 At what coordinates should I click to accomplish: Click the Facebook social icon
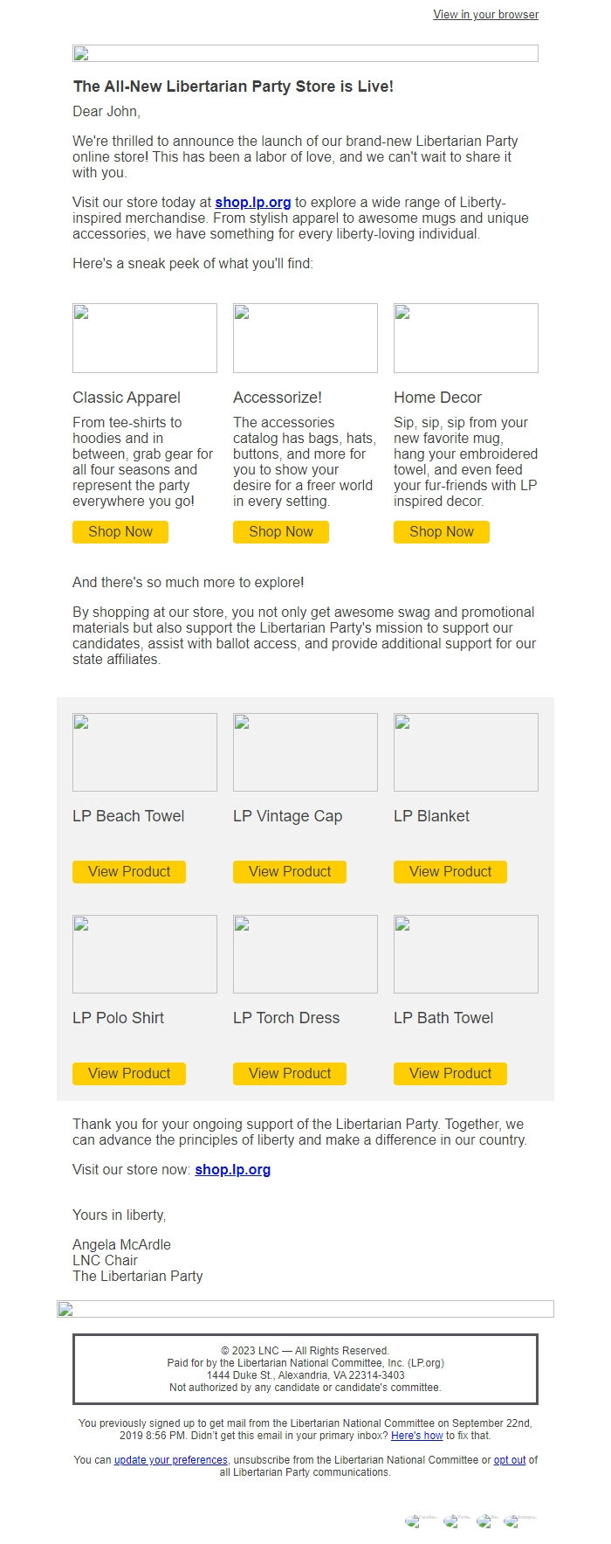coord(413,1520)
